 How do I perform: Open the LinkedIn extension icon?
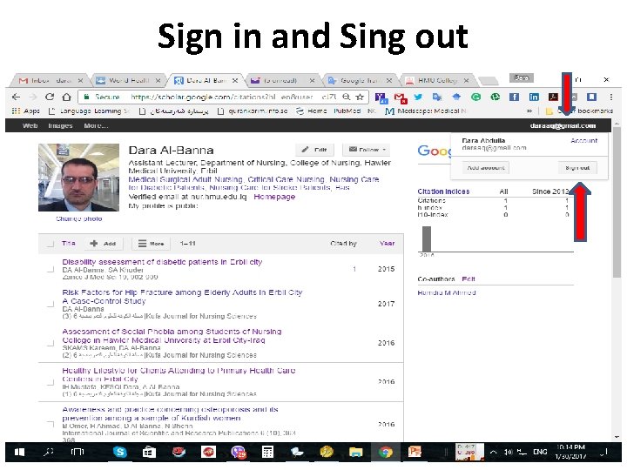click(x=534, y=97)
